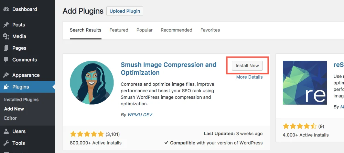Viewport: 344px width, 153px height.
Task: Click the Smush plugin avatar thumbnail
Action: coord(92,83)
